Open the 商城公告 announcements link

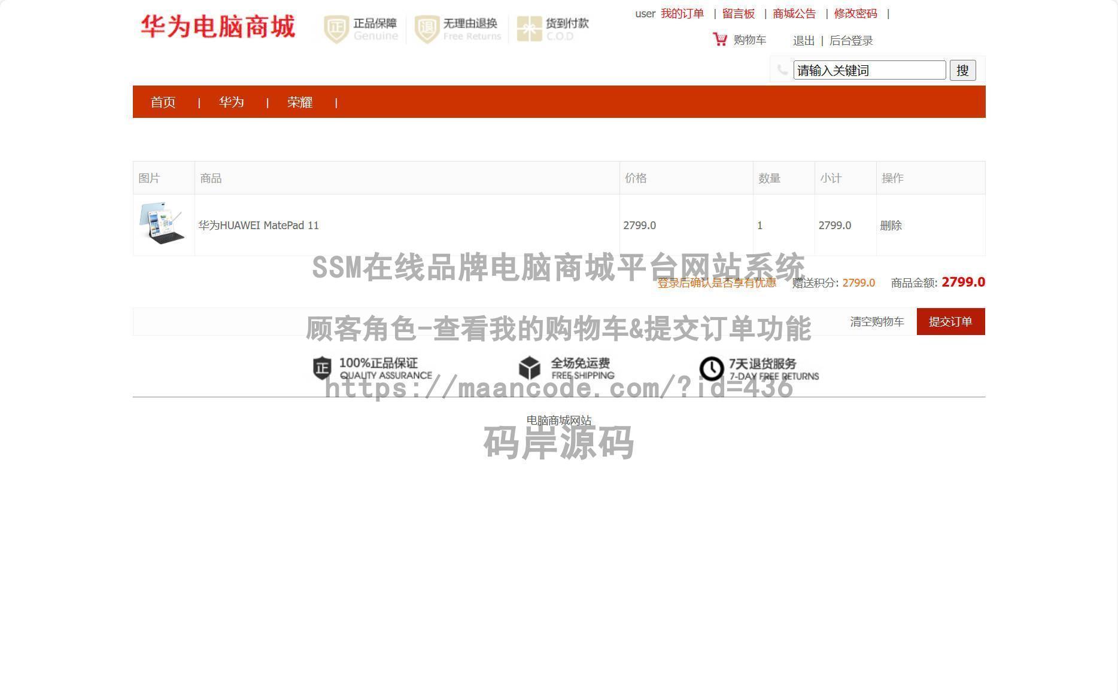coord(794,14)
